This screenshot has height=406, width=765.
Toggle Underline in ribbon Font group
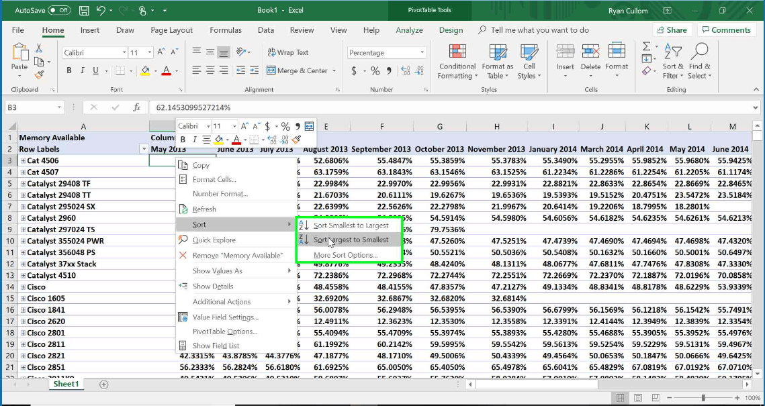point(95,70)
